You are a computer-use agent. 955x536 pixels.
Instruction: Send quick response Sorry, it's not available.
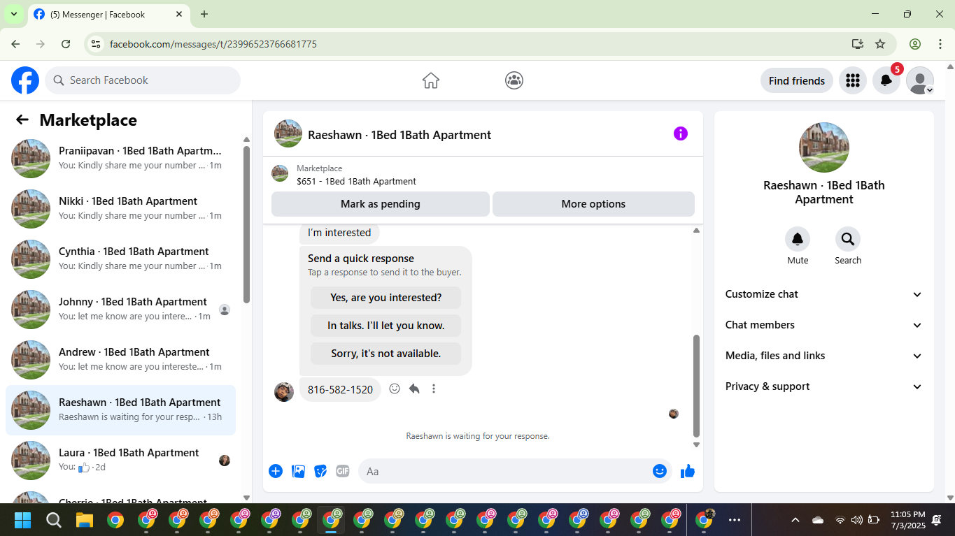(x=385, y=354)
